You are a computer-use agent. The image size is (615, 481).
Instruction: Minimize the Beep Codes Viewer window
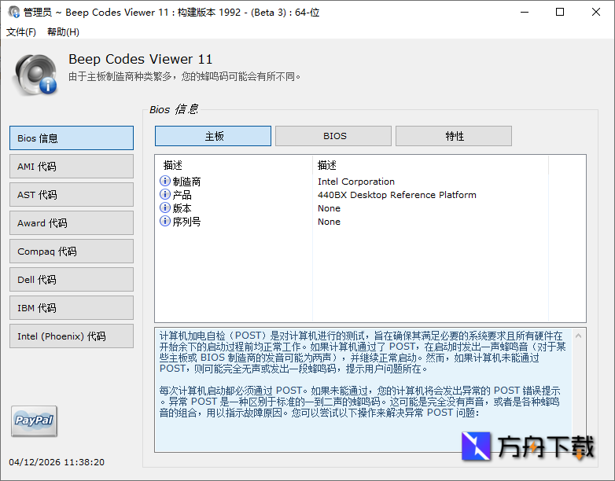pos(525,12)
